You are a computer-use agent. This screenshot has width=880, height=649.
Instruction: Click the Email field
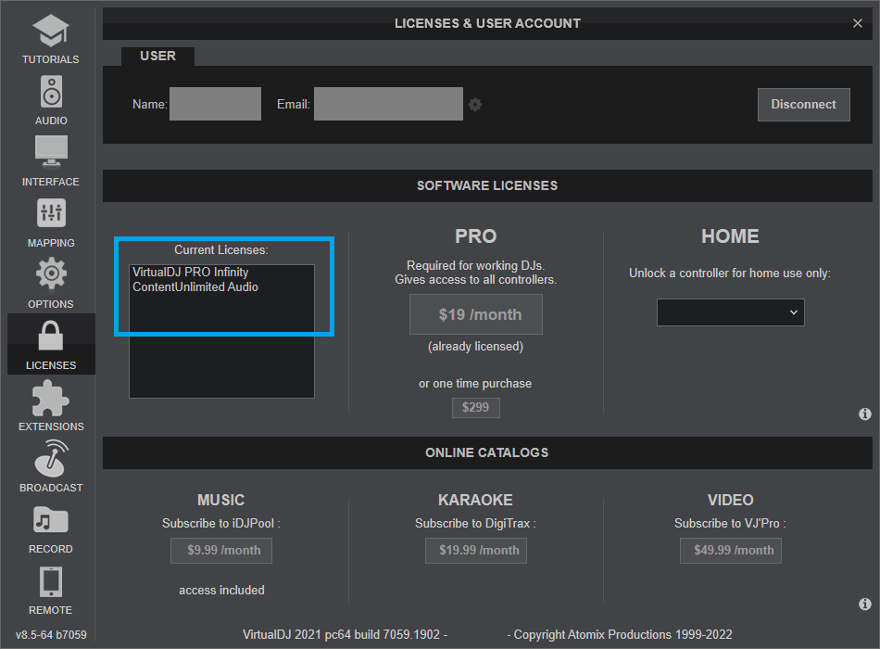coord(388,104)
